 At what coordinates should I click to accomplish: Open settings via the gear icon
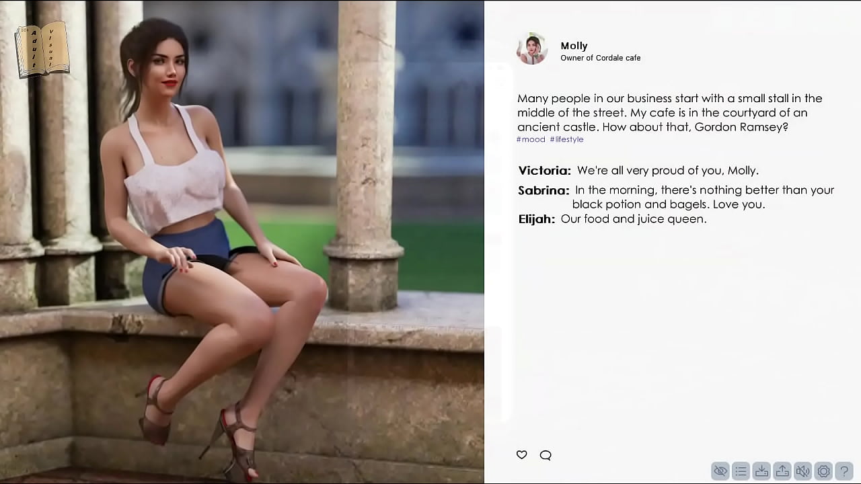click(823, 471)
